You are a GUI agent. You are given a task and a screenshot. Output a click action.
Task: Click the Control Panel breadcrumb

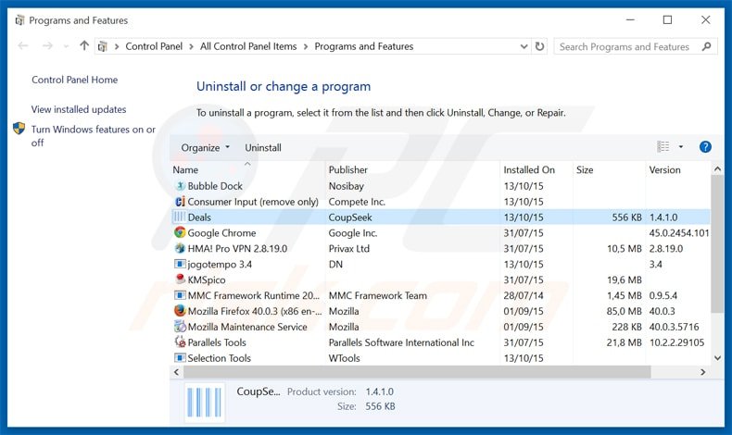pyautogui.click(x=154, y=46)
